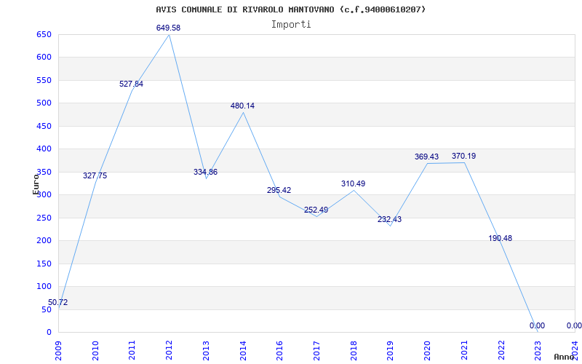Click the 600 y-axis tick label
Screen dimensions: 582x364
coord(44,58)
